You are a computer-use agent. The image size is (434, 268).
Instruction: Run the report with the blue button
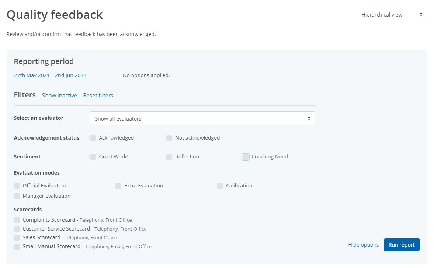[402, 245]
